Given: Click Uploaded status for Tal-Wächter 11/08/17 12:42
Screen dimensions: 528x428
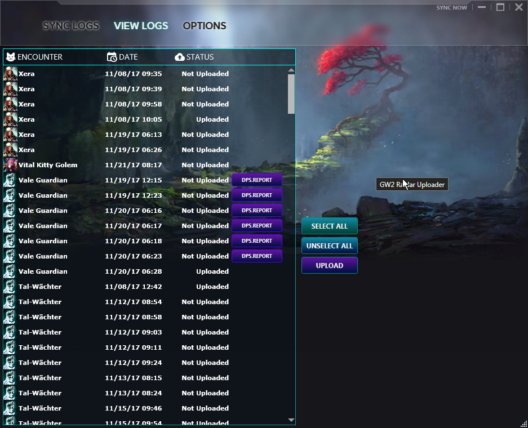Looking at the screenshot, I should click(x=212, y=286).
